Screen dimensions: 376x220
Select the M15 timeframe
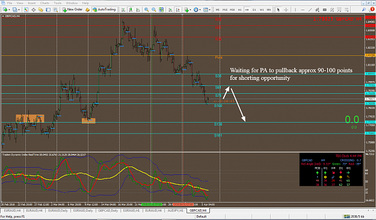point(225,10)
